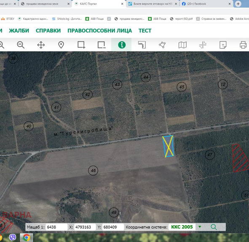Open the Shkolo.bg bookmark

coord(67,18)
